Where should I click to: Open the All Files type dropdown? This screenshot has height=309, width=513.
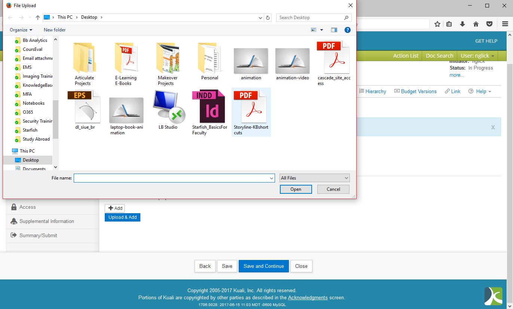coord(314,178)
